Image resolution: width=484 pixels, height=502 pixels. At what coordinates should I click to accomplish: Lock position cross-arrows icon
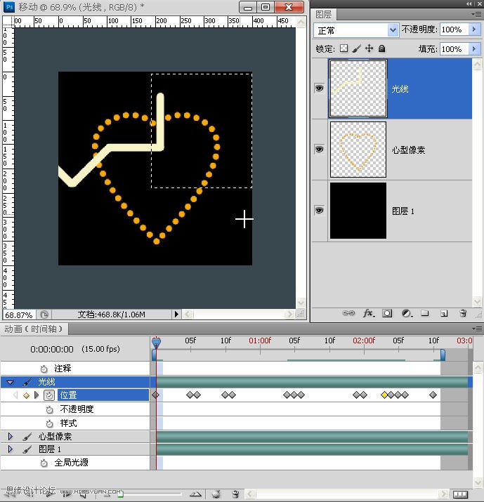click(x=369, y=48)
